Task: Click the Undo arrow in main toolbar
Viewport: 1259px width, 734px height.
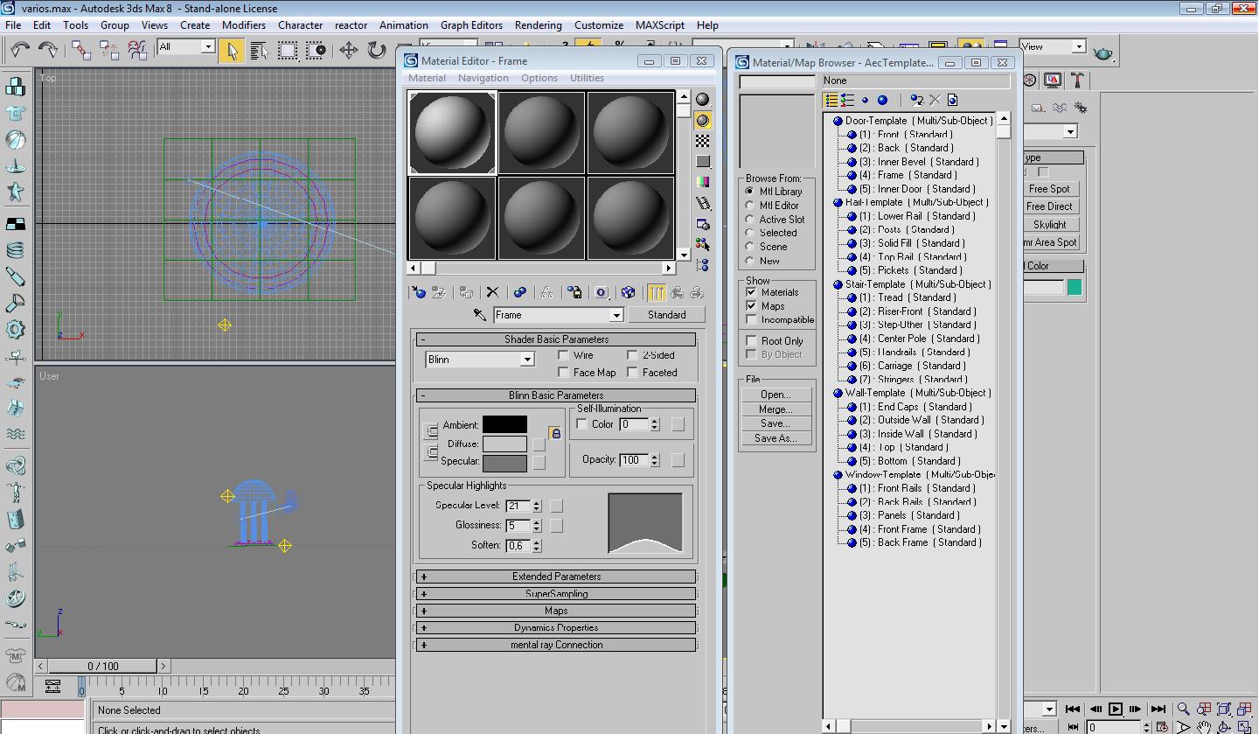Action: (19, 50)
